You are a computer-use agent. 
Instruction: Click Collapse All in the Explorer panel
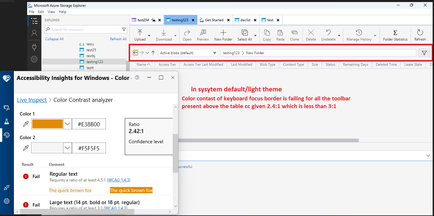54,39
